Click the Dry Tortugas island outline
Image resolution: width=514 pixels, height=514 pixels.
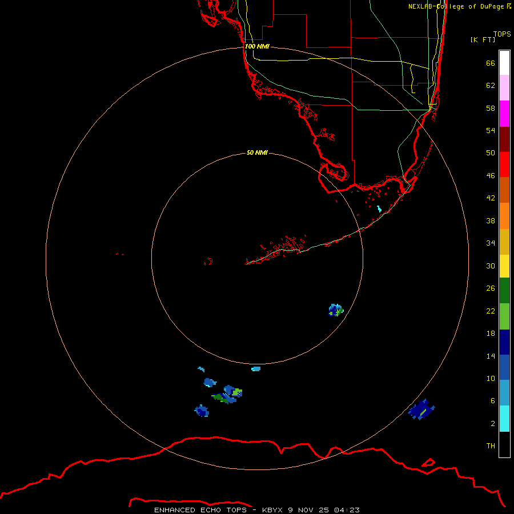point(120,254)
